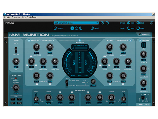158x119 pixels.
Task: Click Compressor 1 20Hz filter knob
Action: (x=36, y=76)
